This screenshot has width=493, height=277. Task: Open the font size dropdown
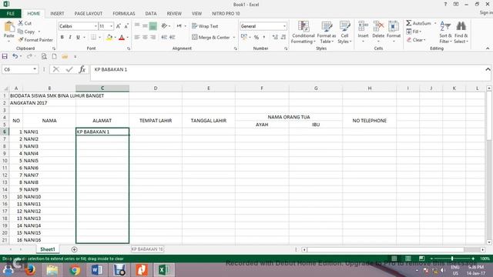pyautogui.click(x=111, y=26)
